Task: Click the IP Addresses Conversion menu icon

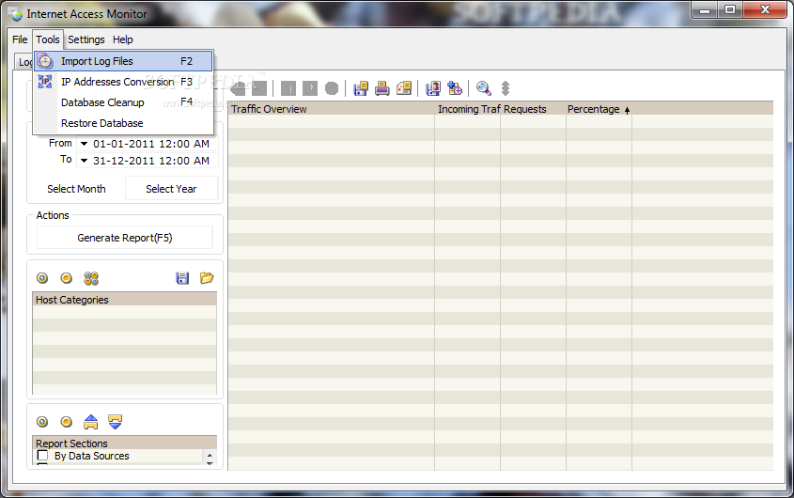Action: click(x=45, y=82)
